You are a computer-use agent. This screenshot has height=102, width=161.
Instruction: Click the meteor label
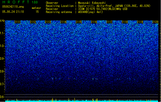pos(36,8)
